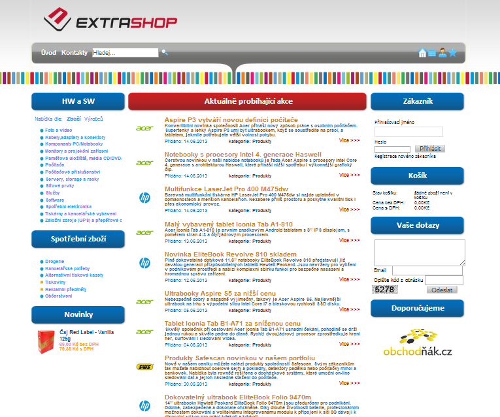Click HP logo beside EliteBook Revolve article
This screenshot has height=417, width=500.
point(144,263)
